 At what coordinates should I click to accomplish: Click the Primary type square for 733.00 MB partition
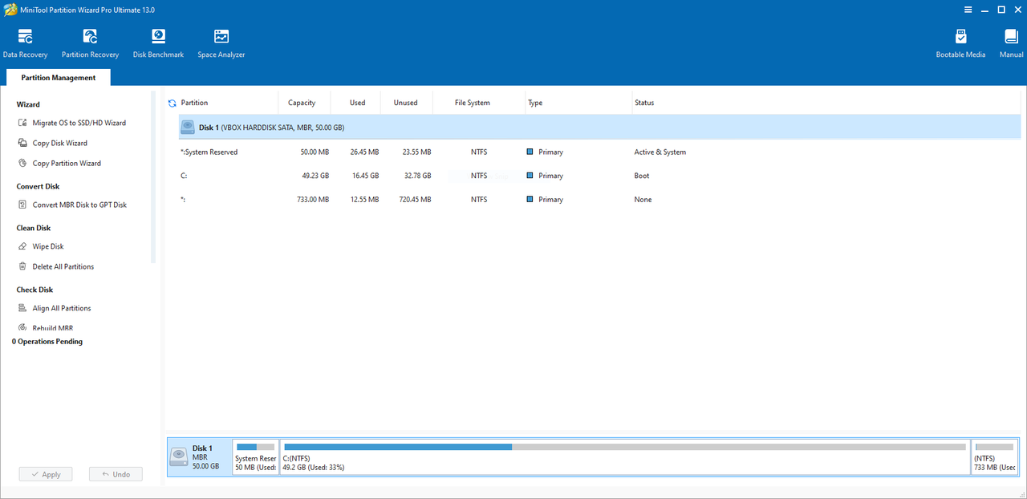point(530,199)
